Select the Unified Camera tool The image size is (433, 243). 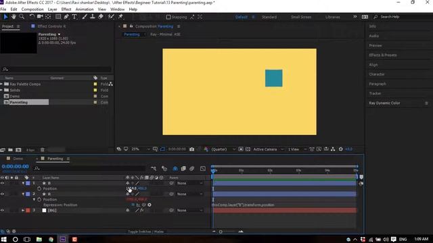(x=40, y=17)
